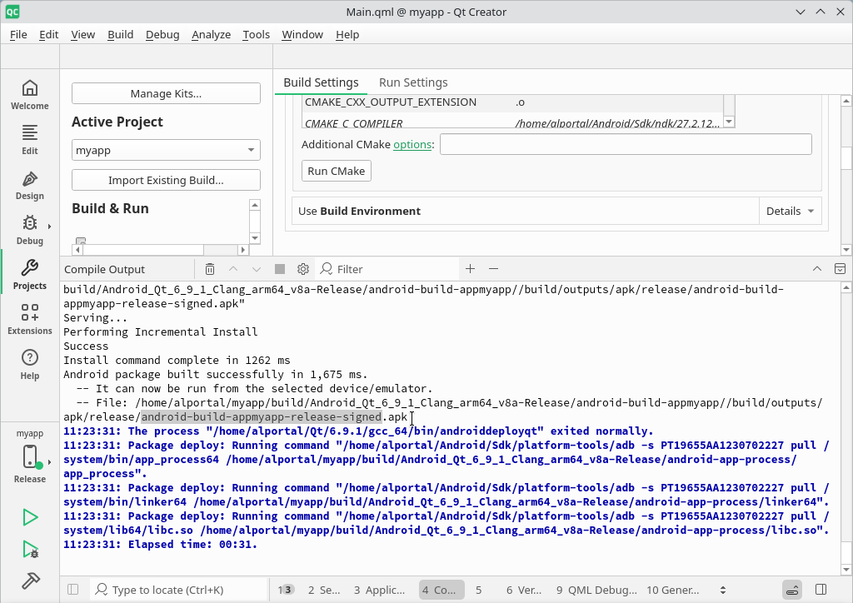Zoom out the Compile Output text
Image resolution: width=853 pixels, height=603 pixels.
pos(493,269)
